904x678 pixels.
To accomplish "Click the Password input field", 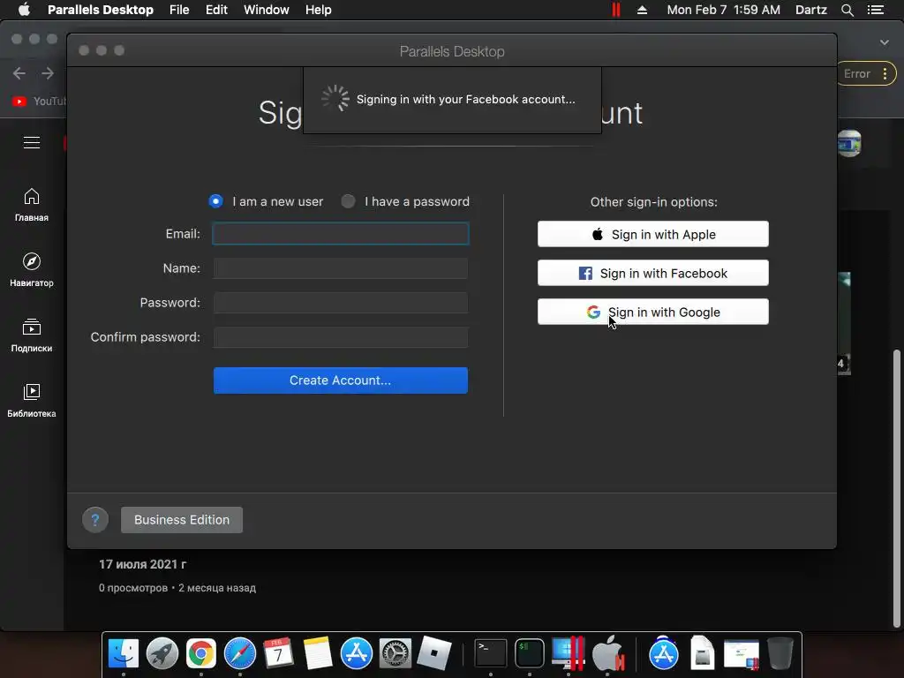I will [341, 303].
